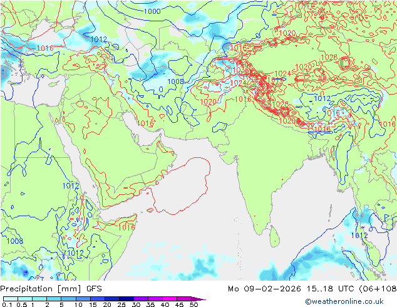This screenshot has height=307, width=397.
Task: Click the '1012' isobar label near the Black Sea
Action: (x=98, y=39)
